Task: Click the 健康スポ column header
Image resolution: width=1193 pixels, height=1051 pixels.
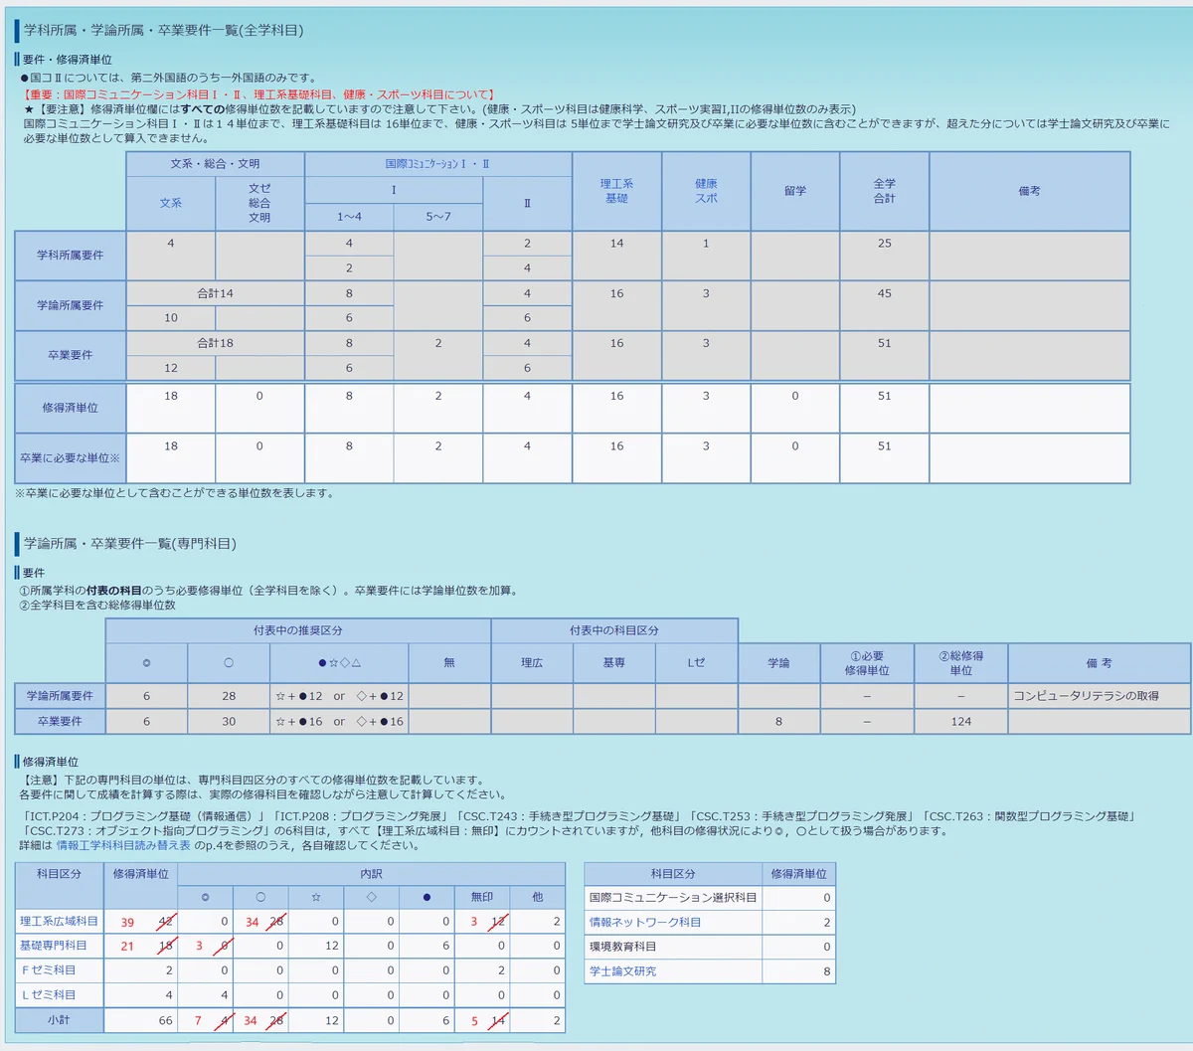Action: click(706, 191)
